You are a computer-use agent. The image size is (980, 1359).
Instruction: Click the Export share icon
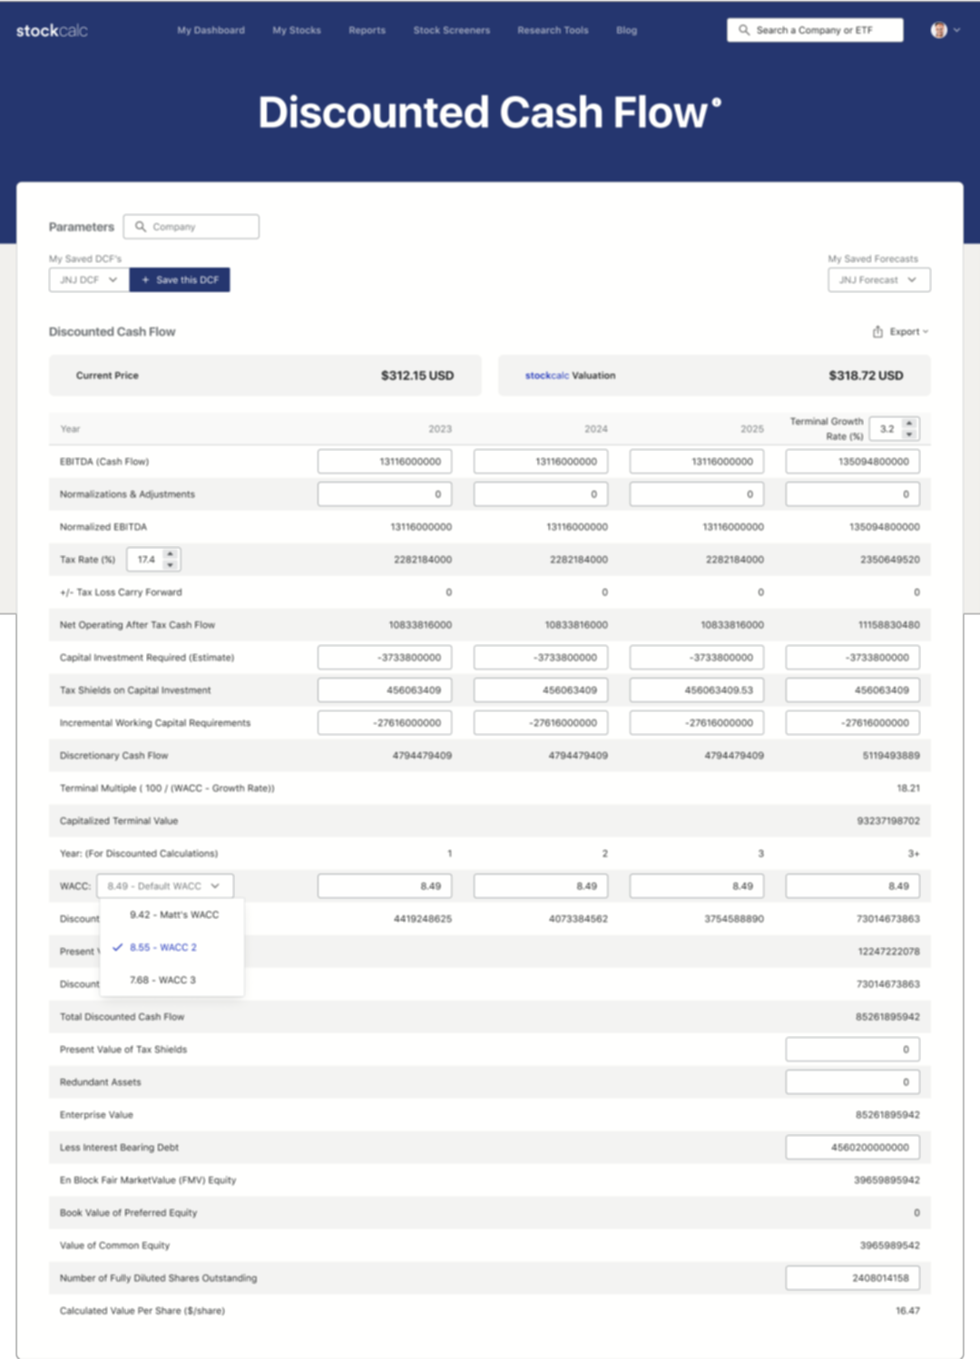tap(877, 332)
